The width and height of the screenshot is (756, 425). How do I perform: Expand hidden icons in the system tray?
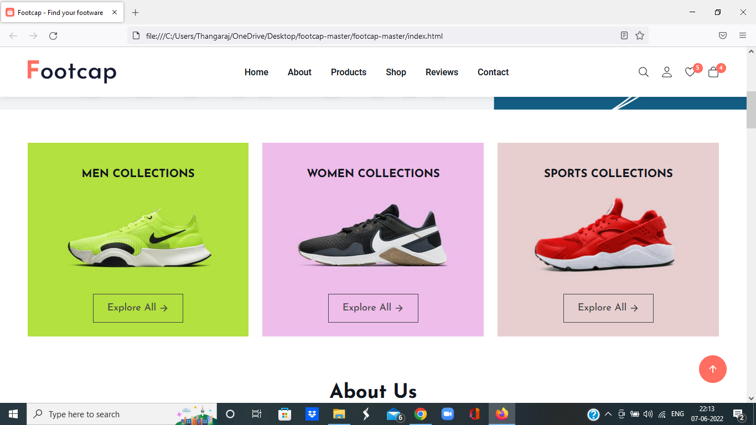tap(608, 414)
